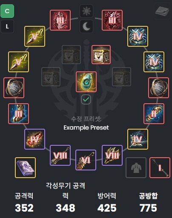Select the L tab
This screenshot has width=172, height=218.
click(x=7, y=26)
